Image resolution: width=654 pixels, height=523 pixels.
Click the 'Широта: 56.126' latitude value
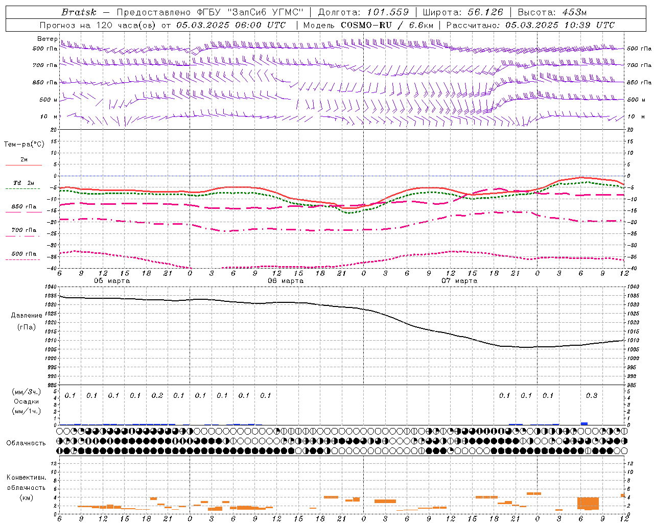[463, 12]
